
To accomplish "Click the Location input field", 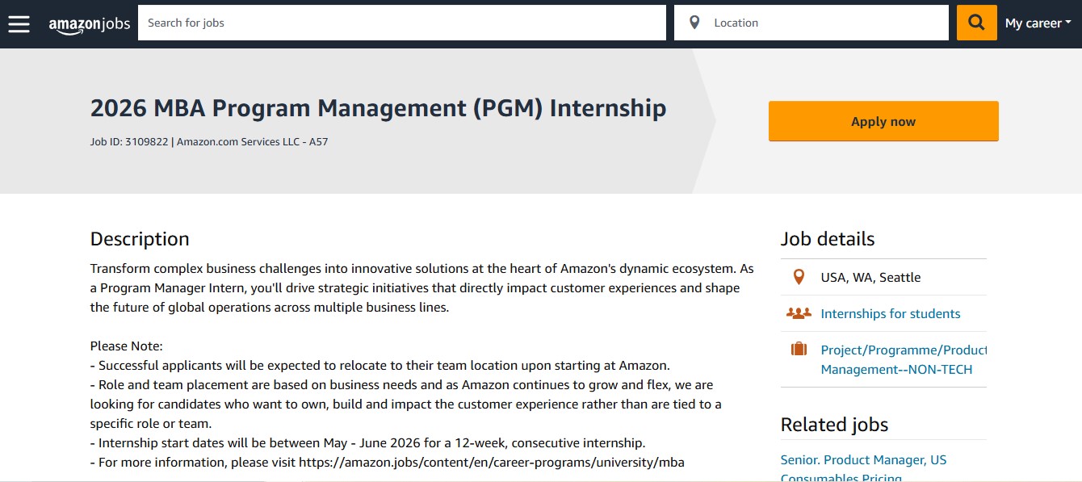I will (x=825, y=23).
